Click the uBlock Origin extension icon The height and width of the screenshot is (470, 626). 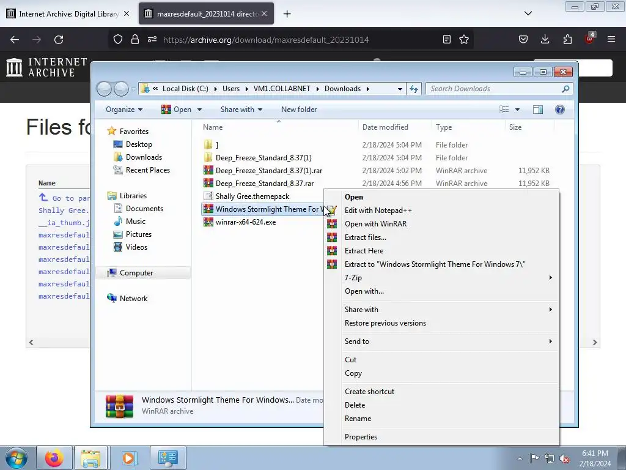589,39
